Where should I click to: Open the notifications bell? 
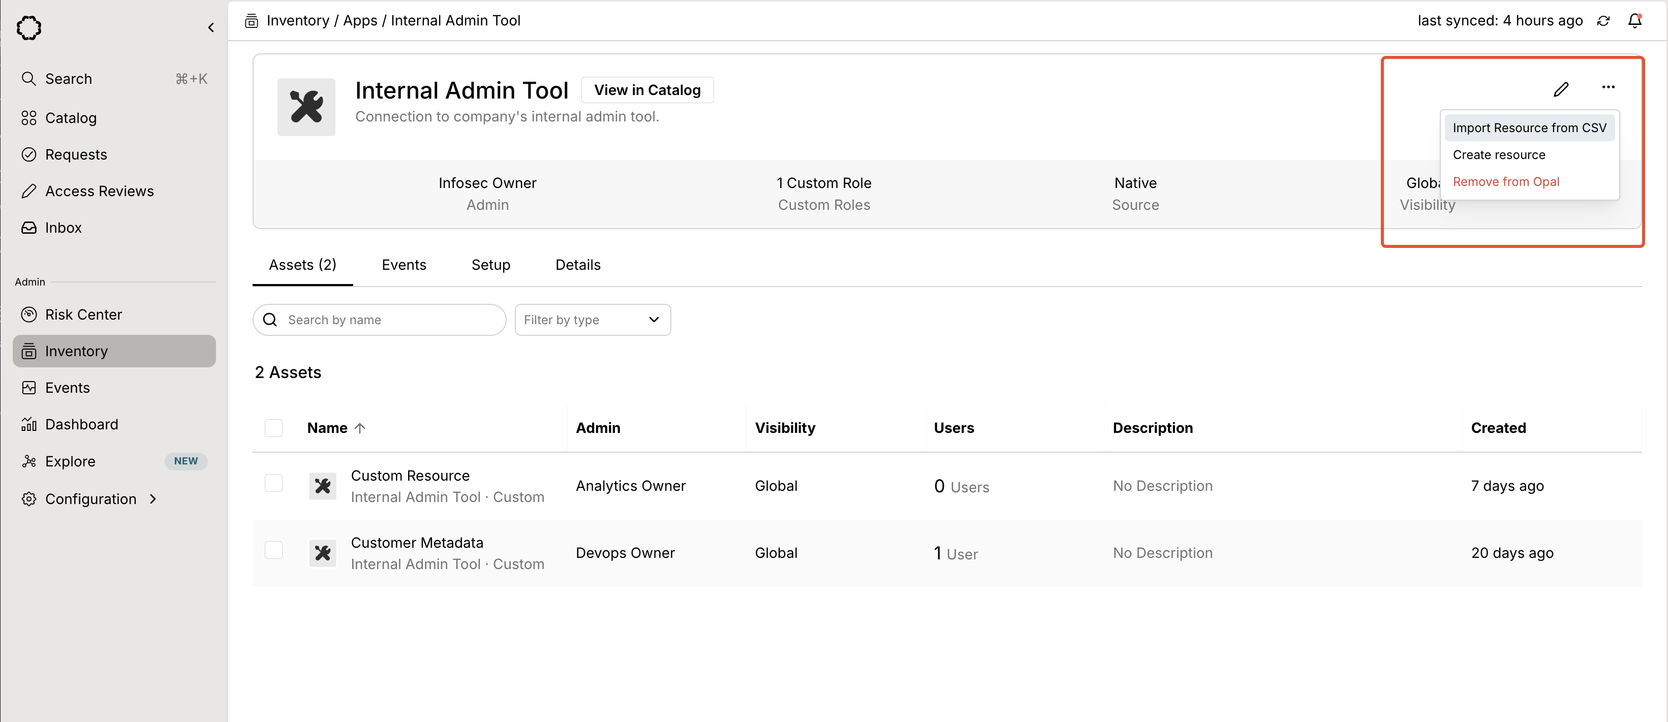point(1634,21)
